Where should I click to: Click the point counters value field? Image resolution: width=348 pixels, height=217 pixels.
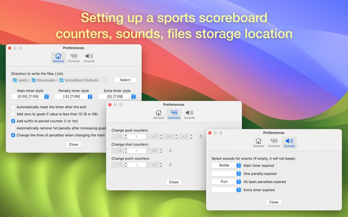click(137, 165)
